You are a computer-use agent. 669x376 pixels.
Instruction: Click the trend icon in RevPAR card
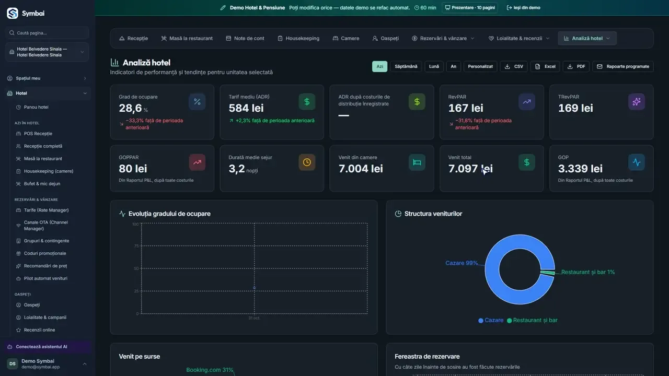[x=527, y=102]
